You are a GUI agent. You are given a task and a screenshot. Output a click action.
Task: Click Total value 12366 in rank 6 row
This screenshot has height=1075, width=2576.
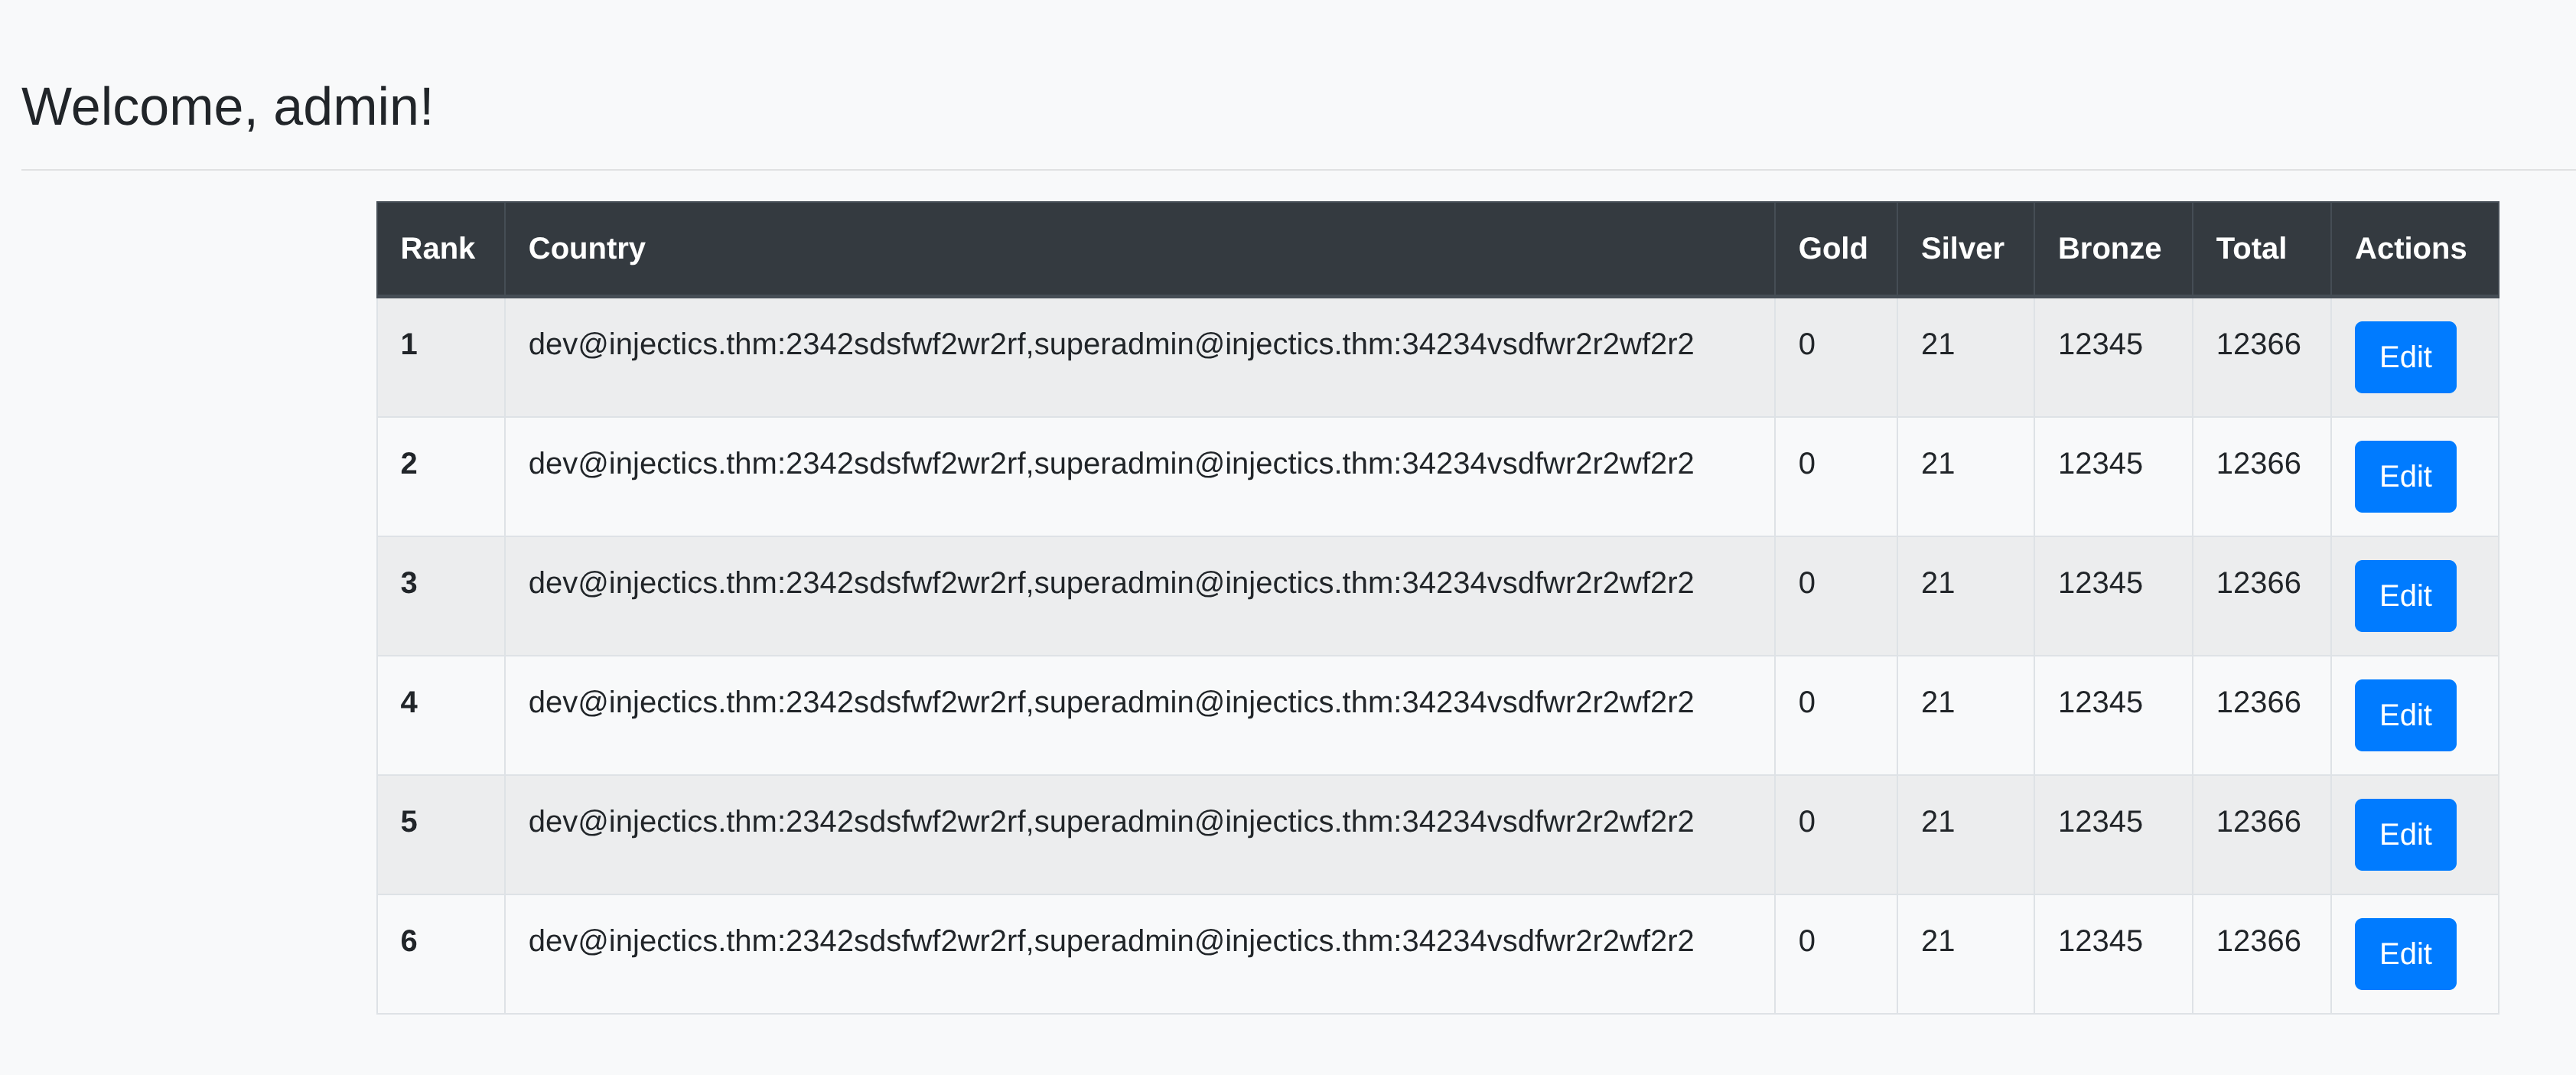[2258, 941]
